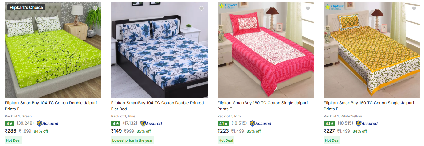Click Hot Deal tag under ₹286 bedsheet
This screenshot has height=146, width=424.
(13, 140)
